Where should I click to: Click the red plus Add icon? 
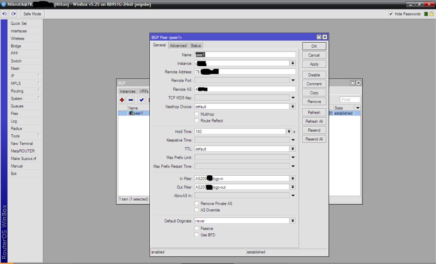pyautogui.click(x=122, y=100)
